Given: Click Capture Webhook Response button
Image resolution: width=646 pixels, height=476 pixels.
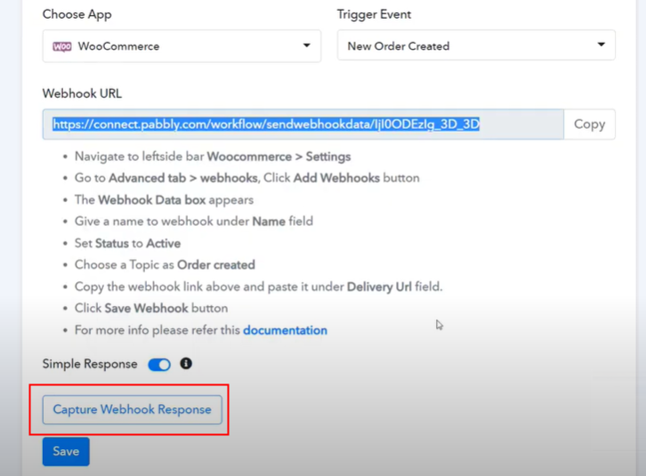Looking at the screenshot, I should (133, 409).
